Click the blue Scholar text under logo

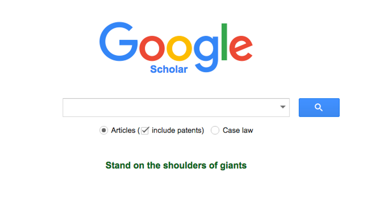click(169, 69)
